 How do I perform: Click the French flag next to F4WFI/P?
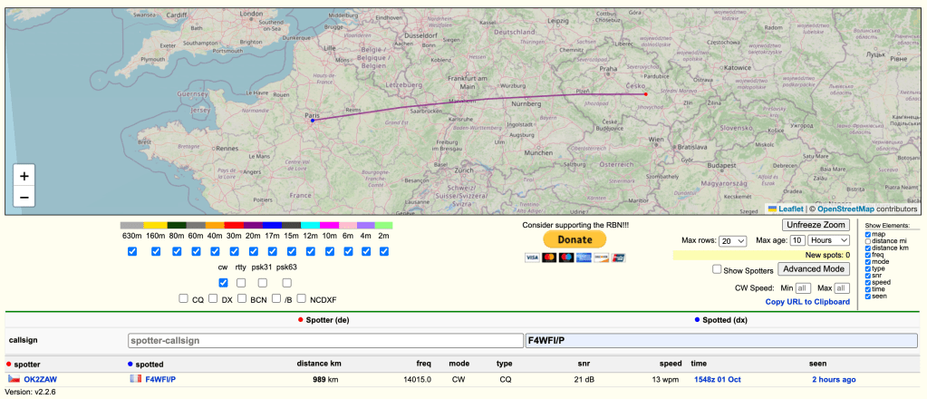click(135, 379)
